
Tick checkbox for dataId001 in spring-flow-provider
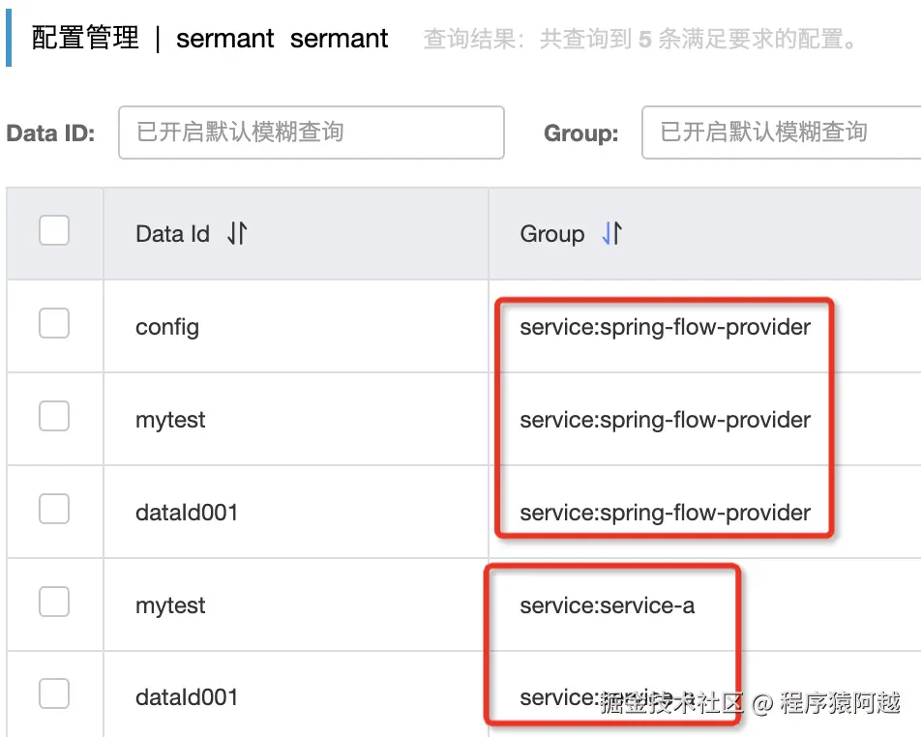click(x=54, y=510)
